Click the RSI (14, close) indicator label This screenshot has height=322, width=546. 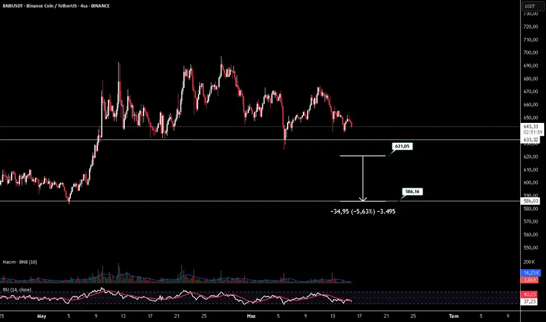[17, 290]
